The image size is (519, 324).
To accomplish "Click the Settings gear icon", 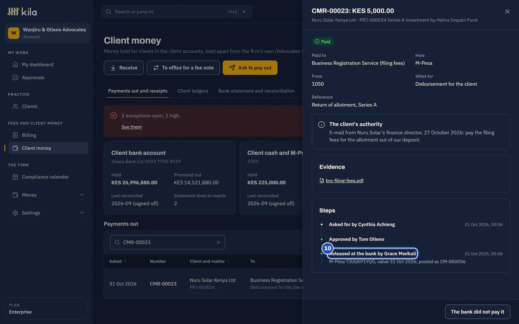I will tap(15, 213).
